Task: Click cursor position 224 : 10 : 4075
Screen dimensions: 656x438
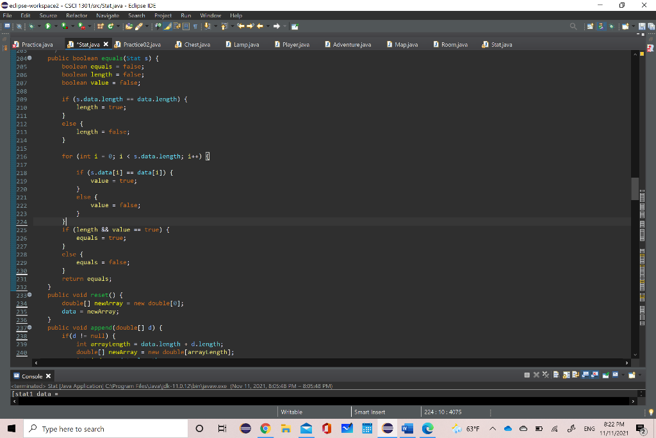Action: 443,412
